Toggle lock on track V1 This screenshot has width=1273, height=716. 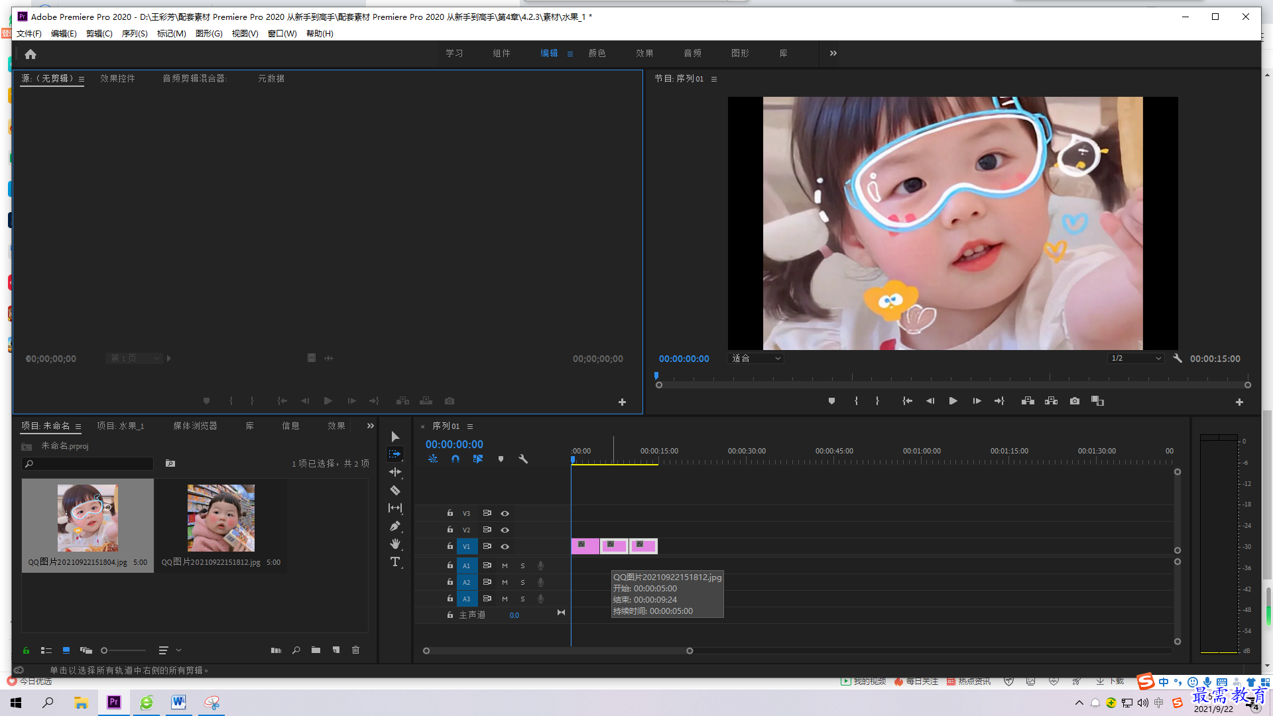tap(450, 546)
